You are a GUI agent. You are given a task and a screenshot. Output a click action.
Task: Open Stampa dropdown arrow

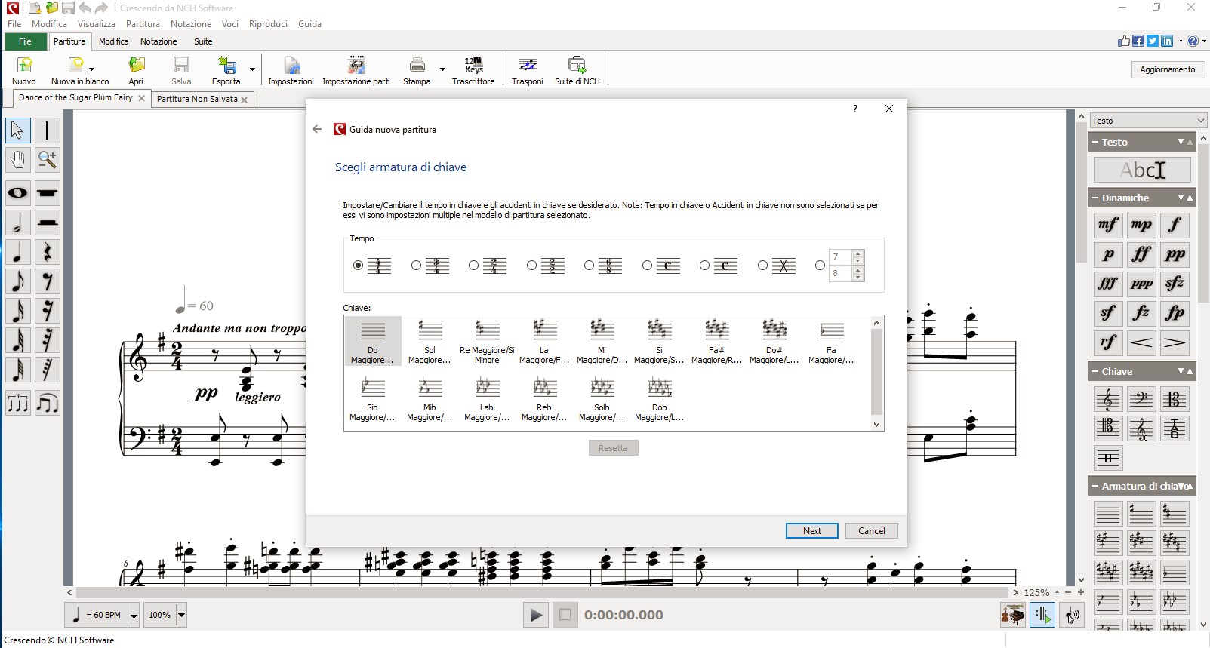pyautogui.click(x=442, y=69)
